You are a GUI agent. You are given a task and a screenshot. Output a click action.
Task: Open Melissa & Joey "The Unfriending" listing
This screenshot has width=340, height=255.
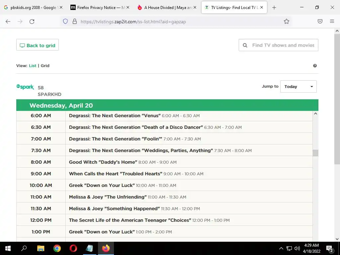(108, 197)
